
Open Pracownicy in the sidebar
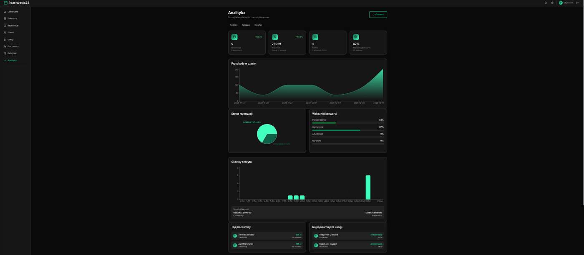coord(13,46)
